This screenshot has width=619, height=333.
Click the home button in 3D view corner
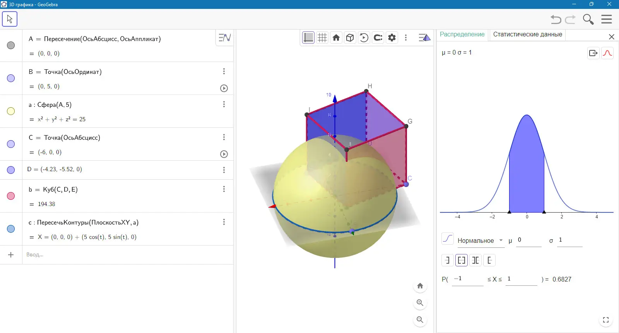(x=420, y=286)
